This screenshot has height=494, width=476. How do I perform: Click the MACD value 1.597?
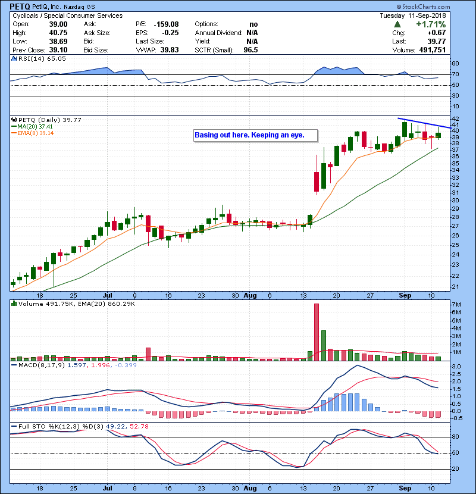point(77,365)
